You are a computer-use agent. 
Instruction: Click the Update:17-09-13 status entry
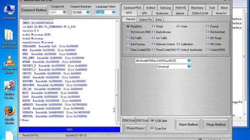click(76, 135)
